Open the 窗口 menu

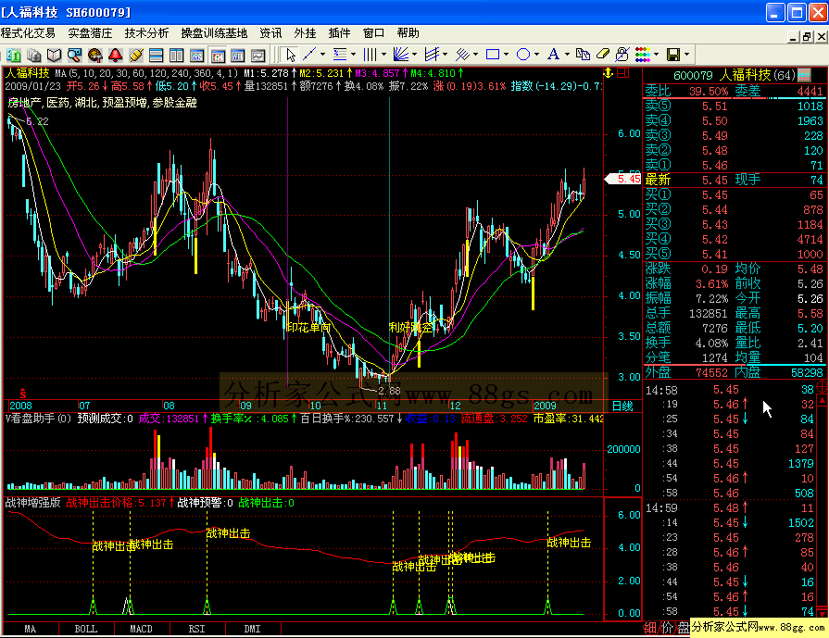(x=374, y=33)
